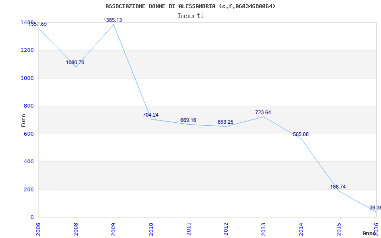381x238 pixels.
Task: Click the 2009 x-axis tick label
Action: (113, 229)
